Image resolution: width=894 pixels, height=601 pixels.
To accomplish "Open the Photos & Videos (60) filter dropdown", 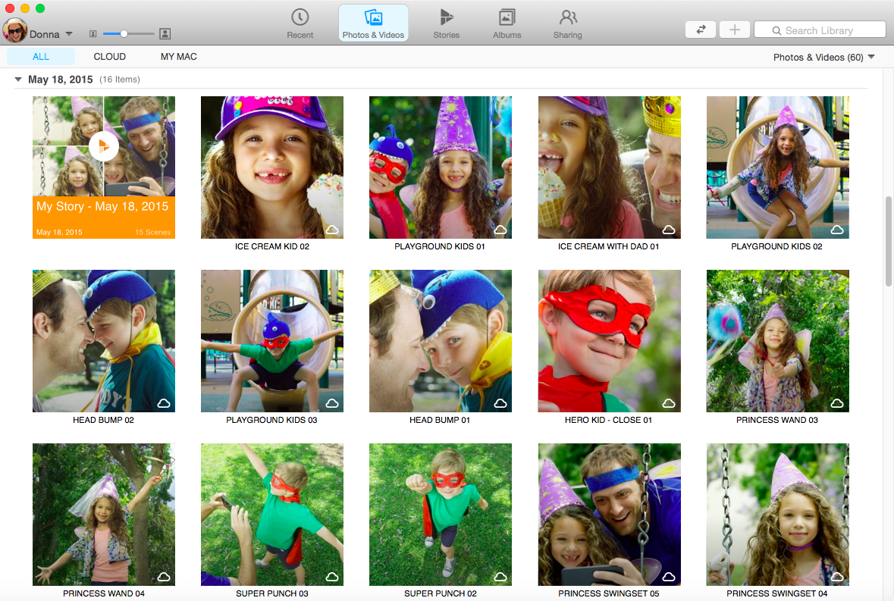I will pyautogui.click(x=823, y=58).
